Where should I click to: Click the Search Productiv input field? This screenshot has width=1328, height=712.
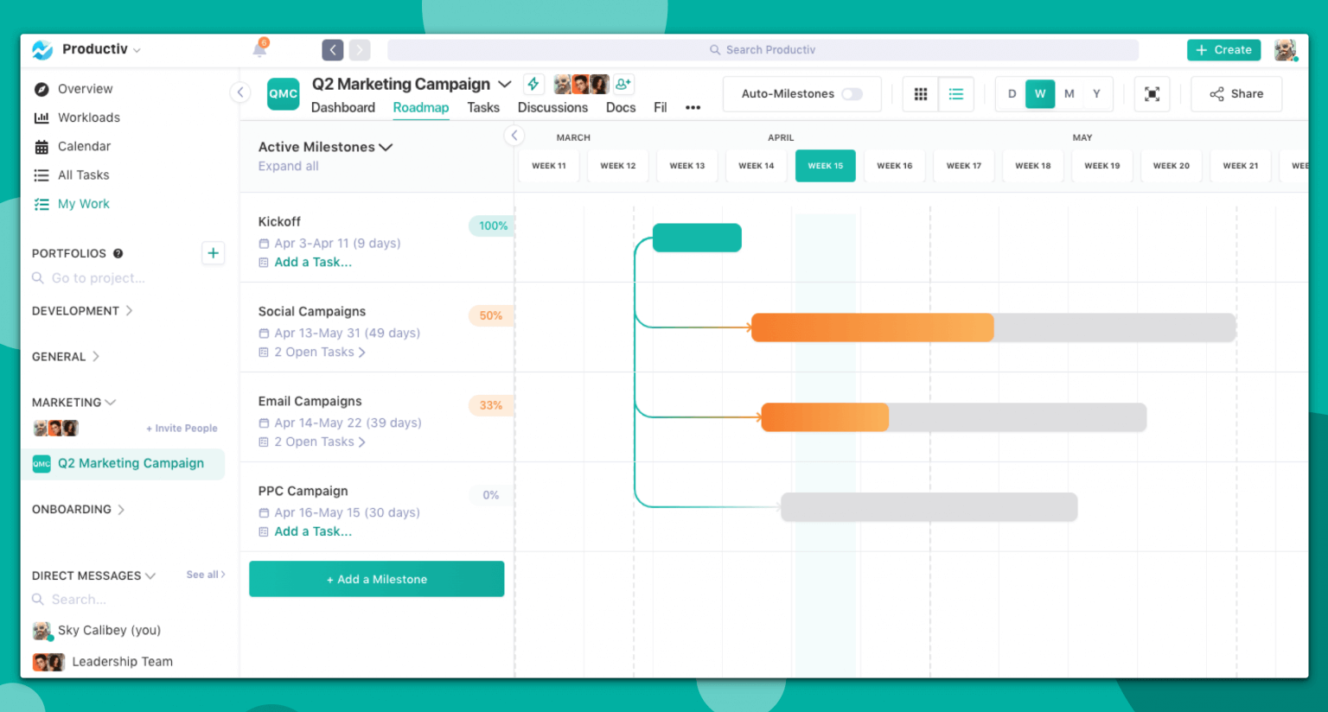pos(763,49)
